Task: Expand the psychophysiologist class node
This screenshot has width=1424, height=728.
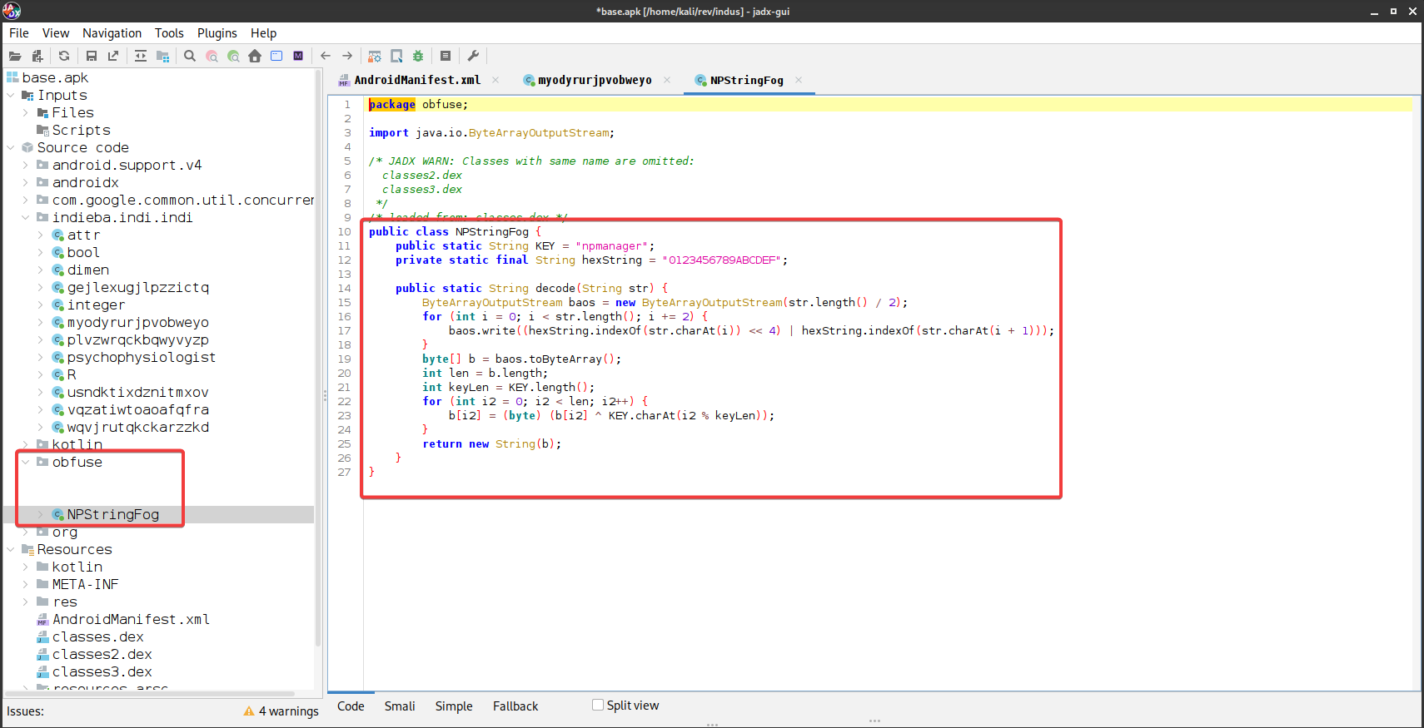Action: click(x=40, y=358)
